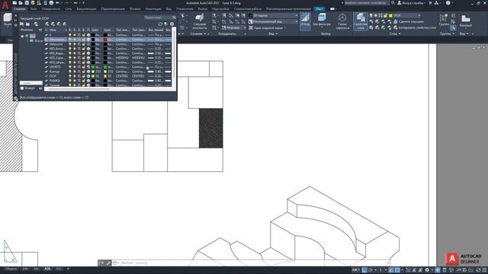Click the Plot printer quick access icon
Image resolution: width=488 pixels, height=274 pixels.
51,3
